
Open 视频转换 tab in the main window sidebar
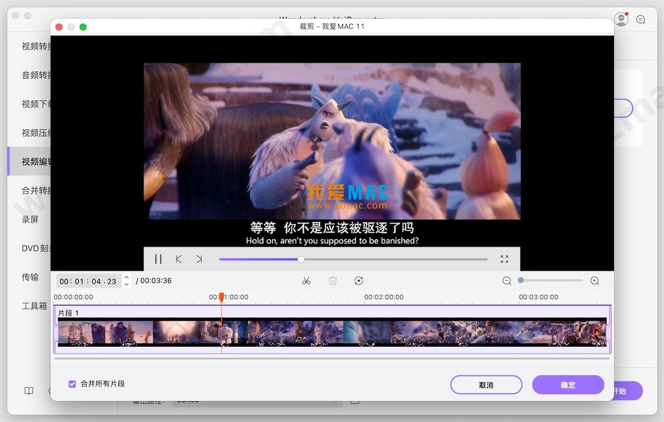tap(36, 46)
